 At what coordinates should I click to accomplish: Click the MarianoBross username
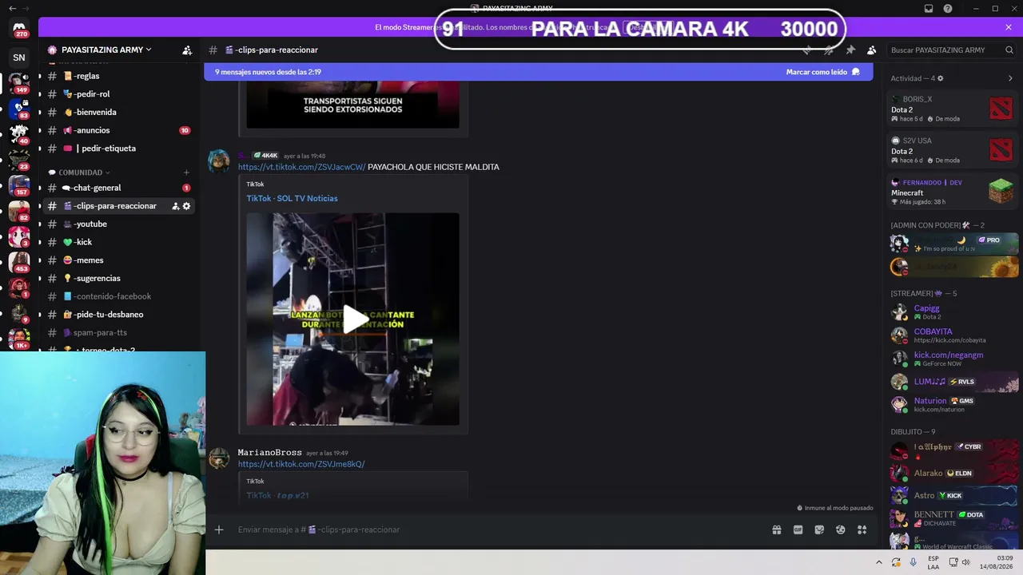pyautogui.click(x=269, y=453)
